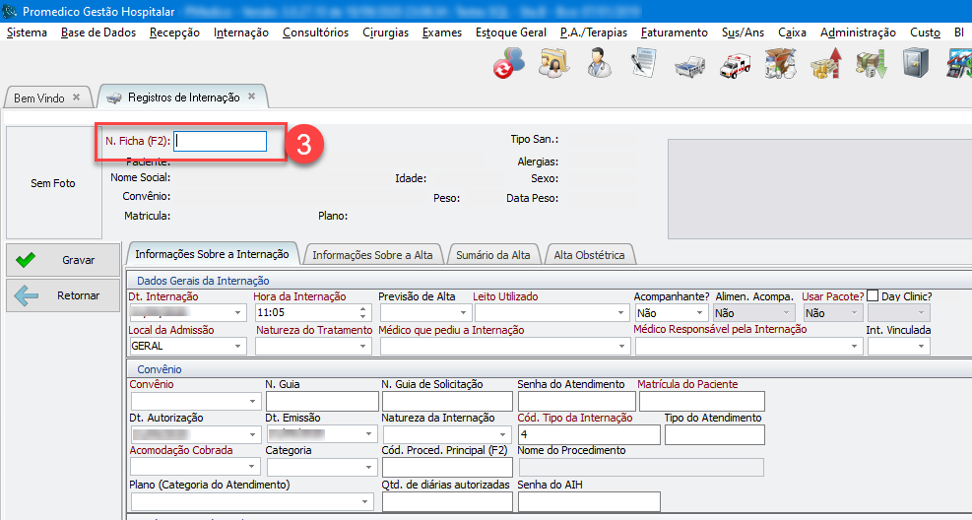Click the safe vault toolbar icon

point(916,66)
